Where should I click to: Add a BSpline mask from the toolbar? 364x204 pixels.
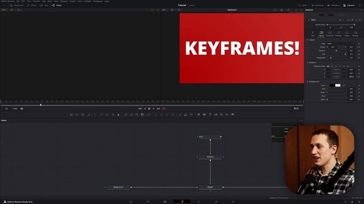(173, 114)
